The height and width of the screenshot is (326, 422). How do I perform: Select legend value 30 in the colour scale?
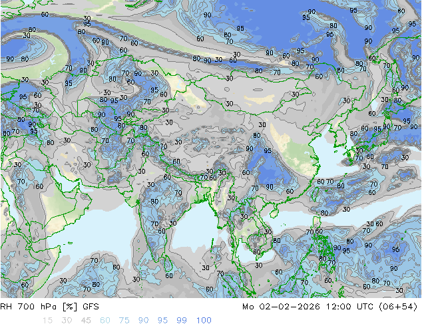tap(67, 321)
